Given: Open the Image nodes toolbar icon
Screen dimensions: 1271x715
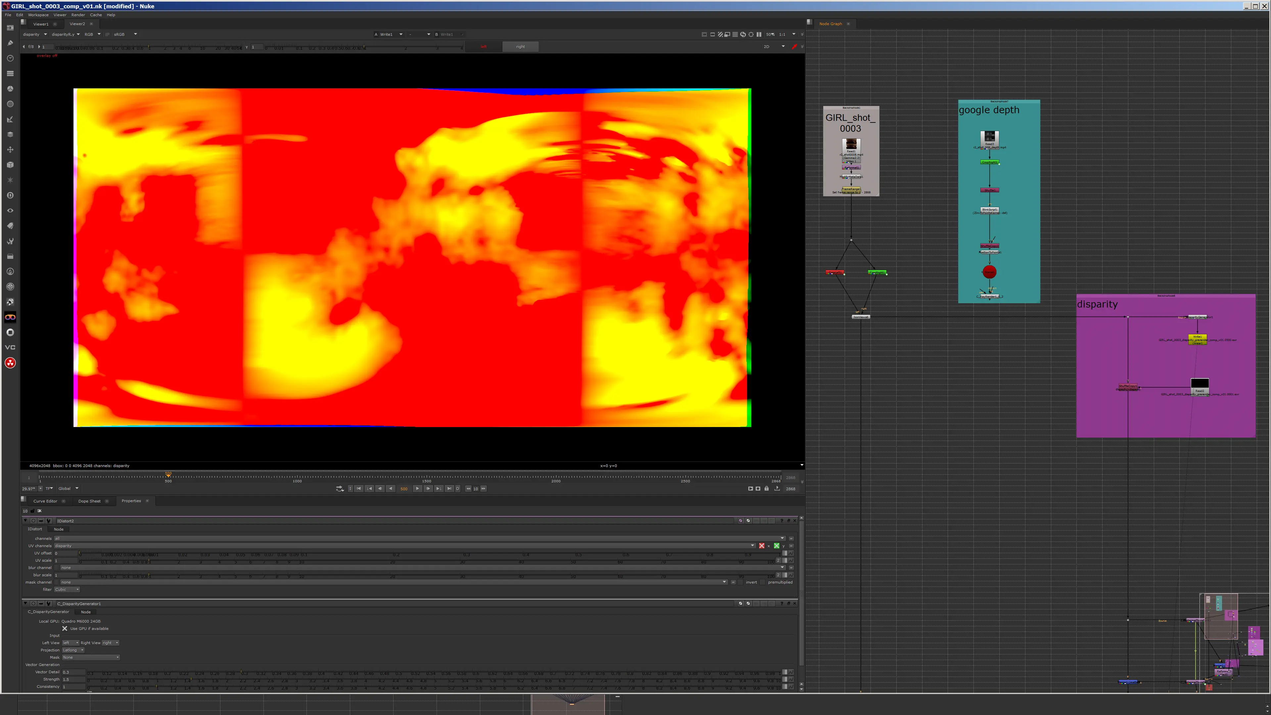Looking at the screenshot, I should point(10,27).
